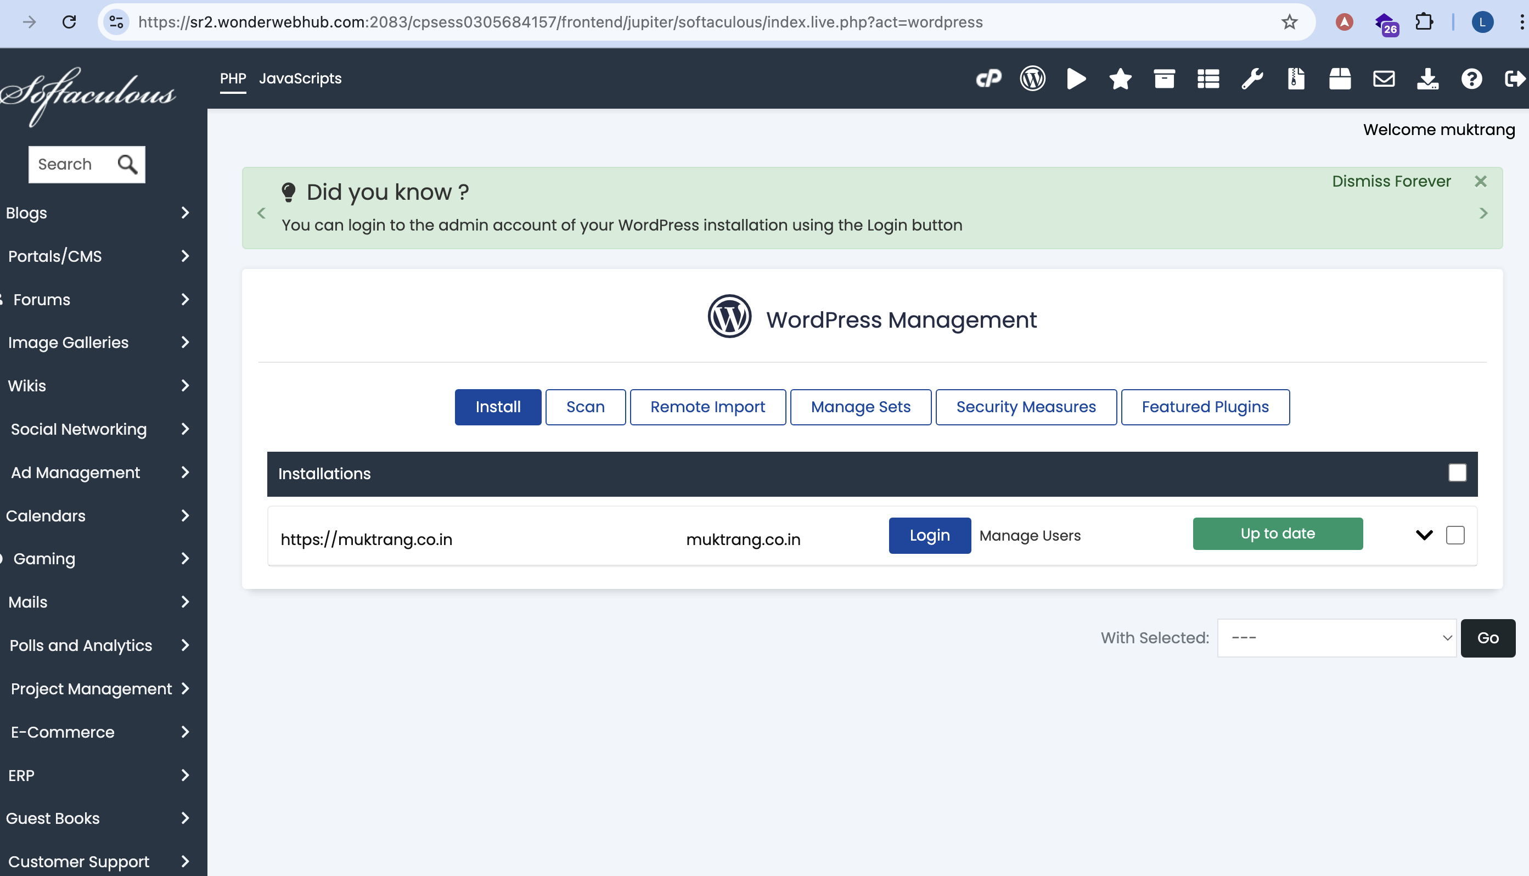Tick the checkbox for the muktrang.co.in installation
Image resolution: width=1529 pixels, height=876 pixels.
pyautogui.click(x=1454, y=535)
